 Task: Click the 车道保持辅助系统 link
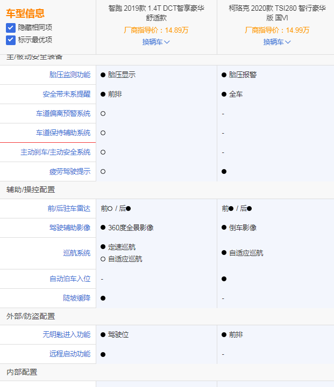[63, 133]
